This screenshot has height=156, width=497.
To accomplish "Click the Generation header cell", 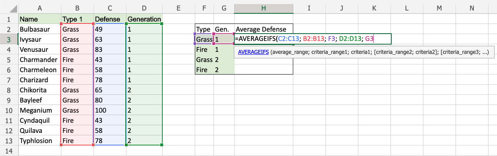I will pyautogui.click(x=144, y=19).
